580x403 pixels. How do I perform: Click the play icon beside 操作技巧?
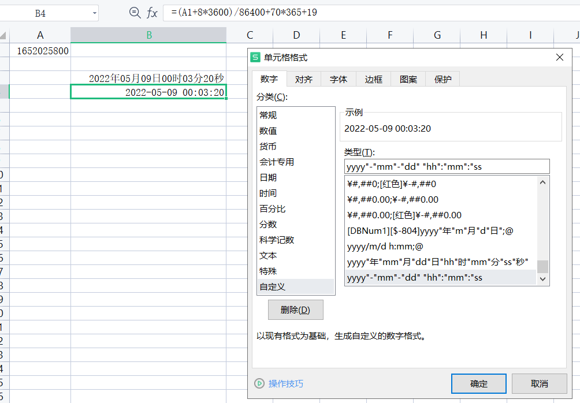pos(259,383)
